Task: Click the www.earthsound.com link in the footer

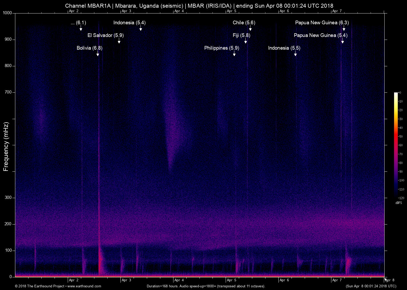Action: point(84,286)
